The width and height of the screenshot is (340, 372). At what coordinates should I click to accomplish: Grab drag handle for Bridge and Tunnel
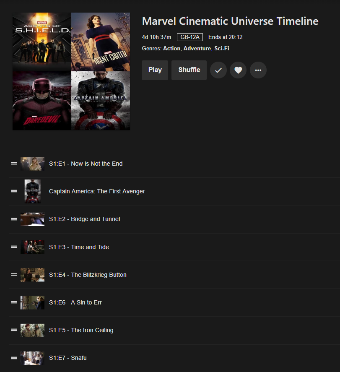coord(14,219)
